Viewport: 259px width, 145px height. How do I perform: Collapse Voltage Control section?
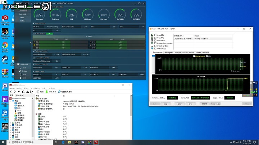(34, 51)
